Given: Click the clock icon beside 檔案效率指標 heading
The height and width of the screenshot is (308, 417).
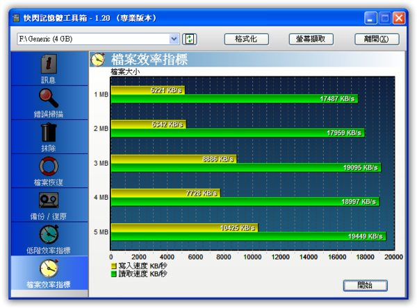Looking at the screenshot, I should point(98,59).
